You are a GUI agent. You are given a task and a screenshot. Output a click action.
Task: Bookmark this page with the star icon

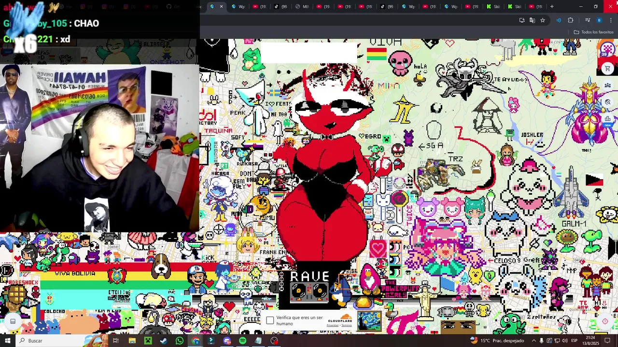point(543,20)
